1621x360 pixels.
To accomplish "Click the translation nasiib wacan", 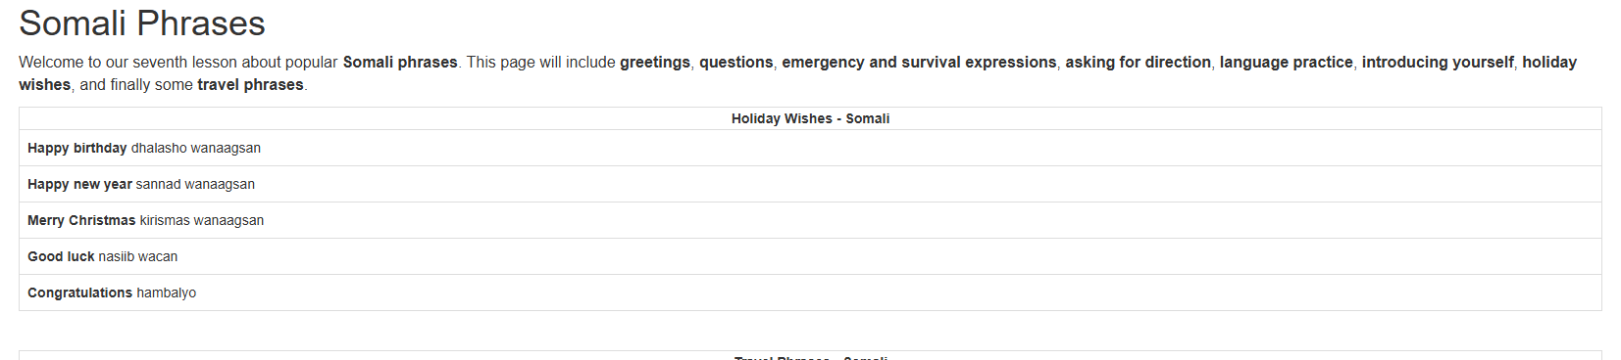I will coord(138,257).
